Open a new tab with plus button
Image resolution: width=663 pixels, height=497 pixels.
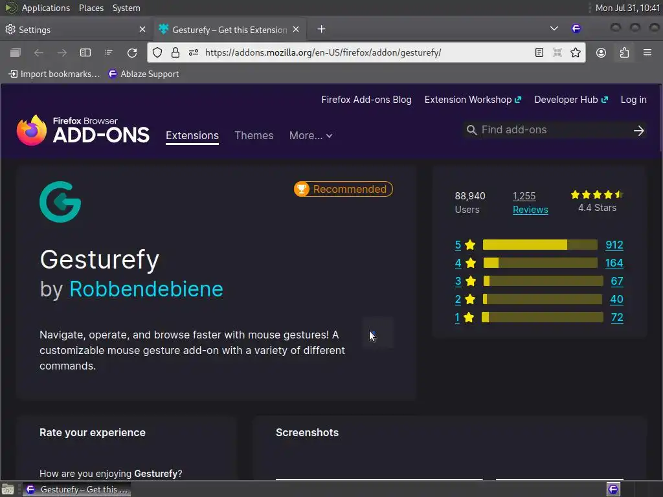tap(321, 28)
